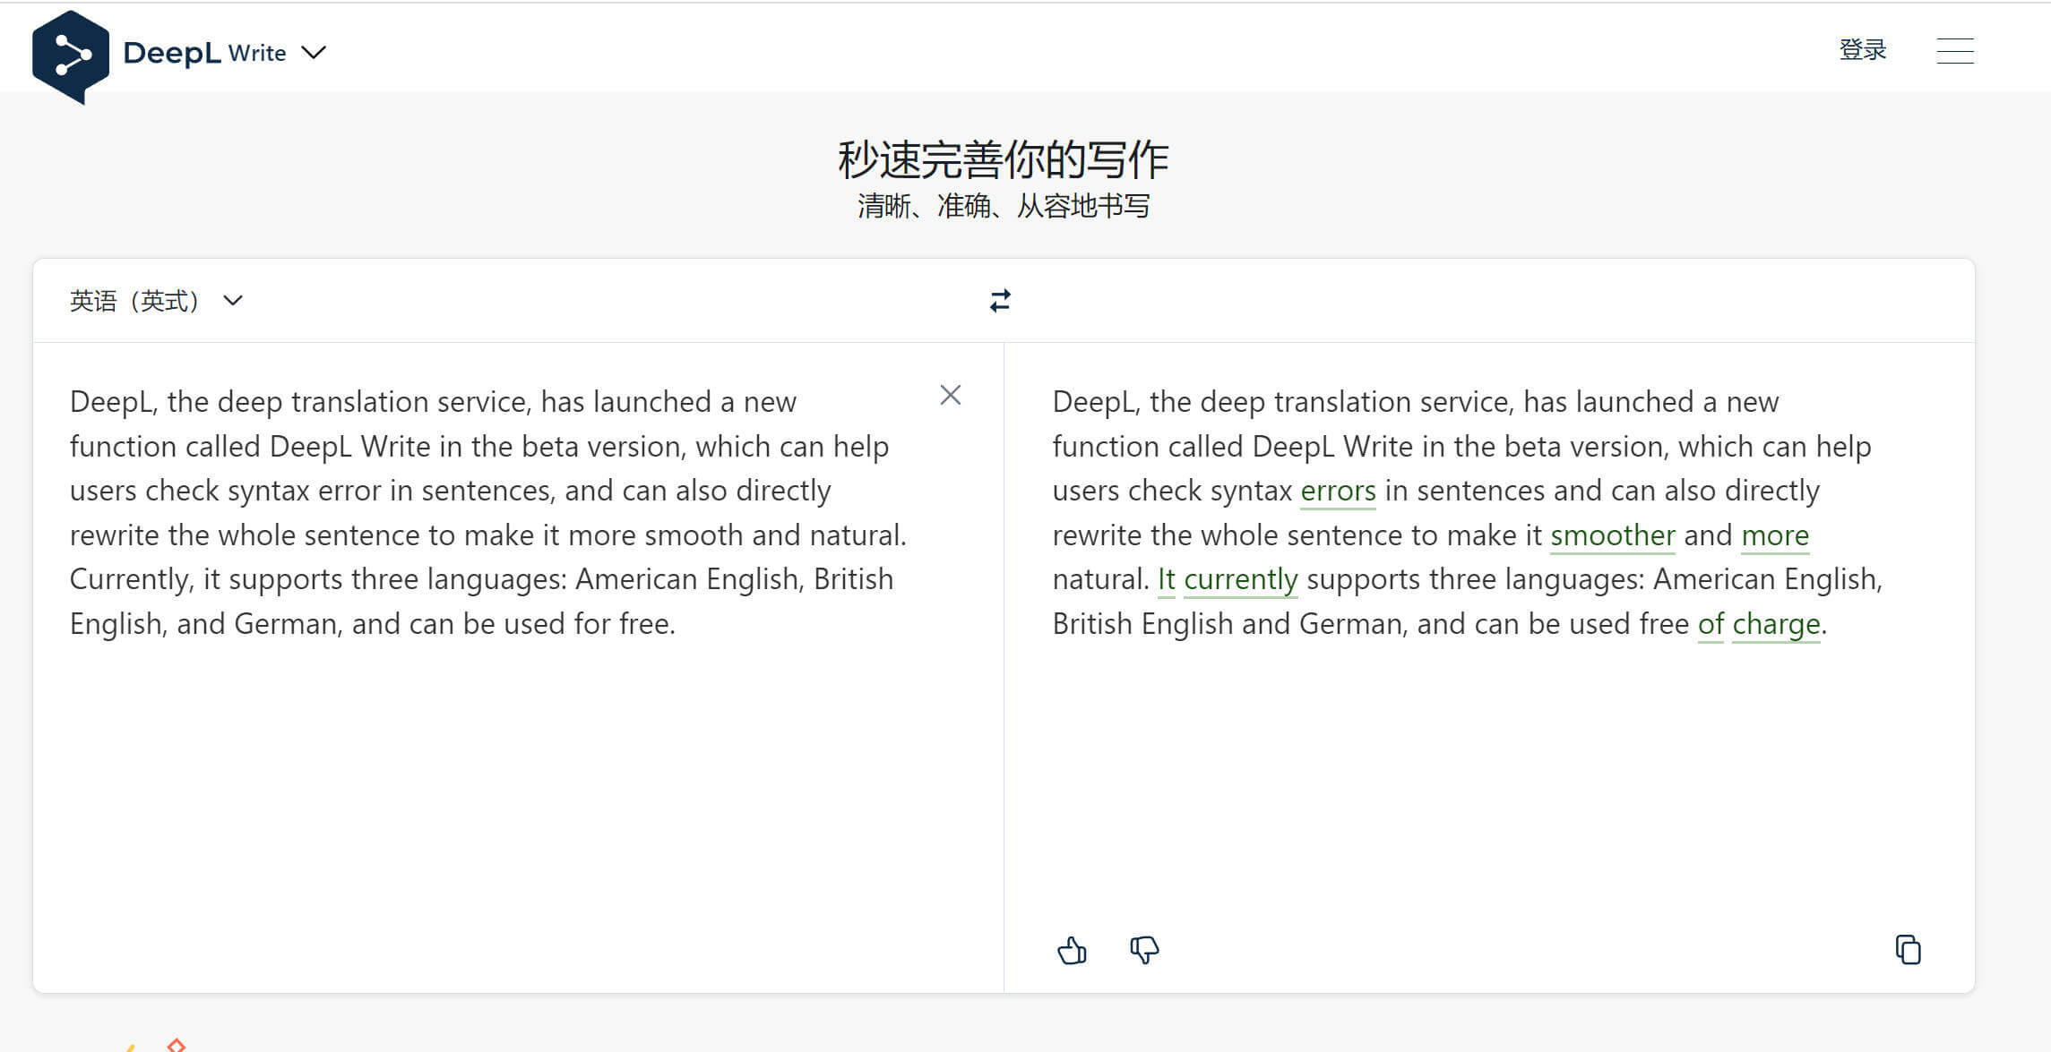Give thumbs down feedback
Image resolution: width=2051 pixels, height=1052 pixels.
[1144, 950]
